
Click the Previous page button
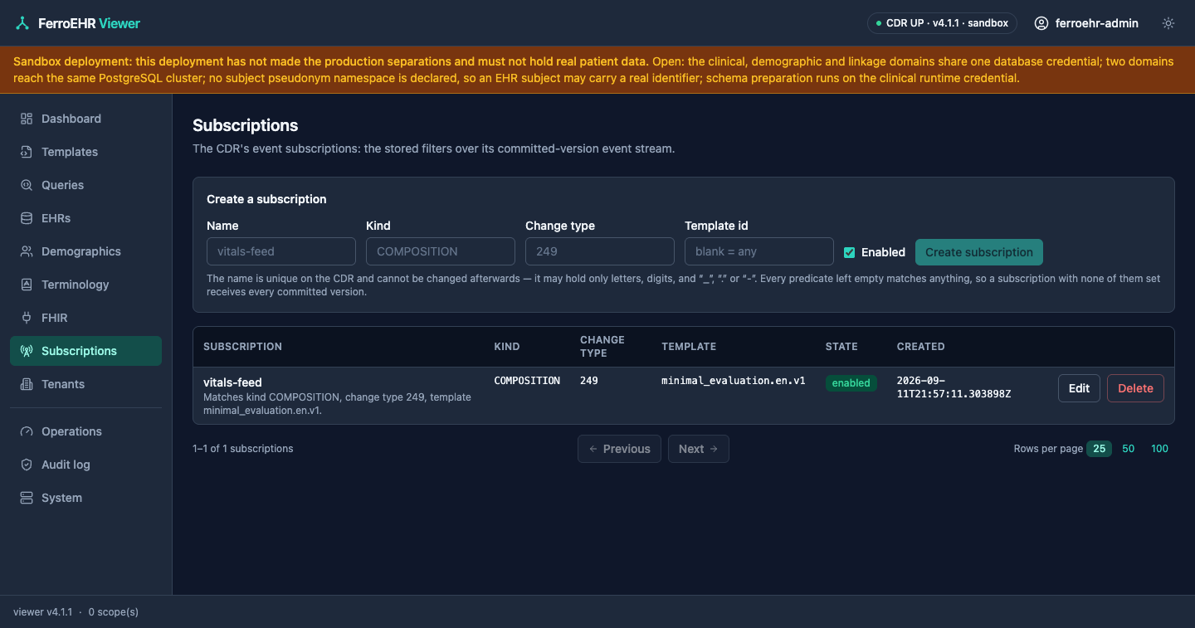[x=620, y=449]
